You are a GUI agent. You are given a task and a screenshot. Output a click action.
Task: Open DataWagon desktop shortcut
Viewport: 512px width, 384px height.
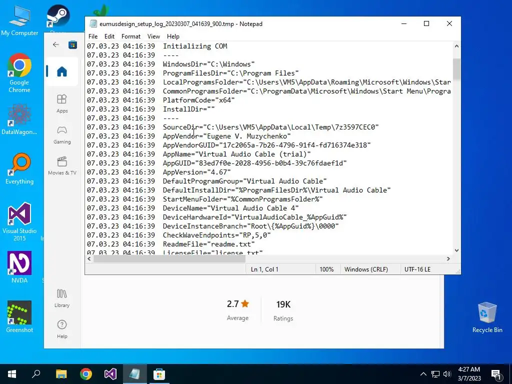(x=19, y=119)
